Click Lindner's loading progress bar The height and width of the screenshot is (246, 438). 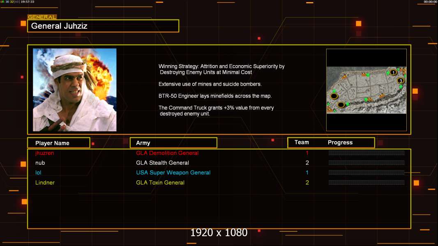(367, 182)
